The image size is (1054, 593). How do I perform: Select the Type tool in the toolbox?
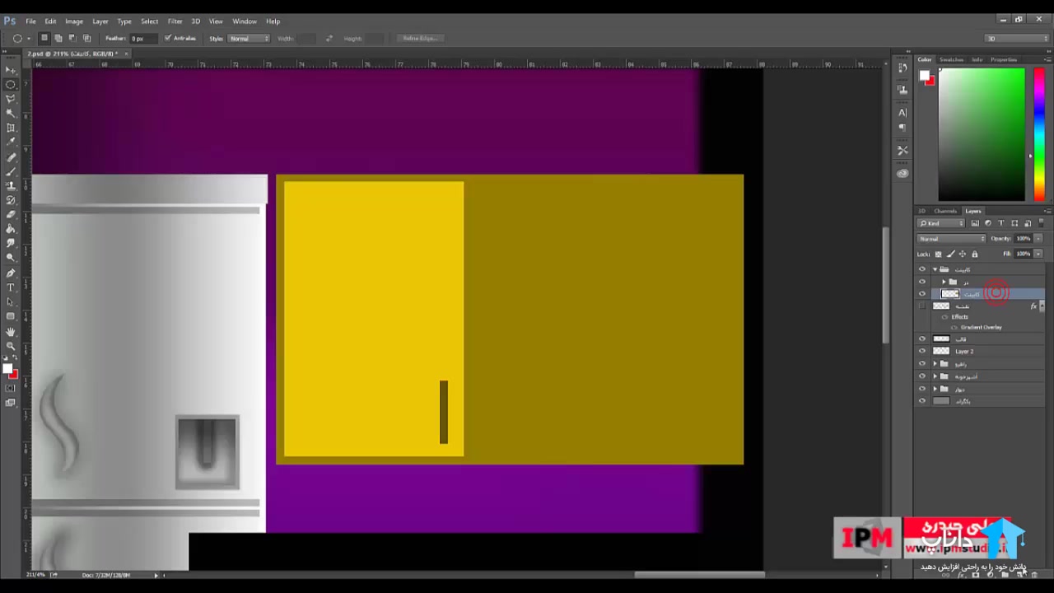[x=11, y=287]
